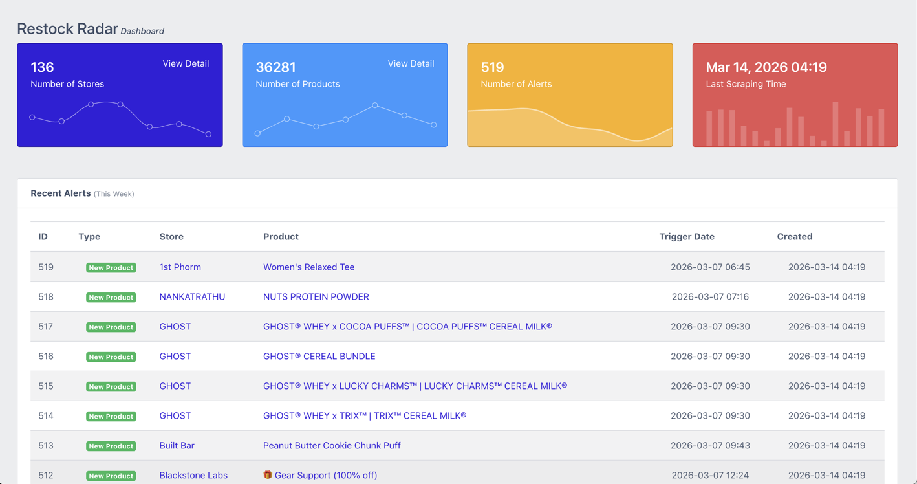Click alert ID 518 cell
Viewport: 917px width, 484px height.
pos(46,296)
